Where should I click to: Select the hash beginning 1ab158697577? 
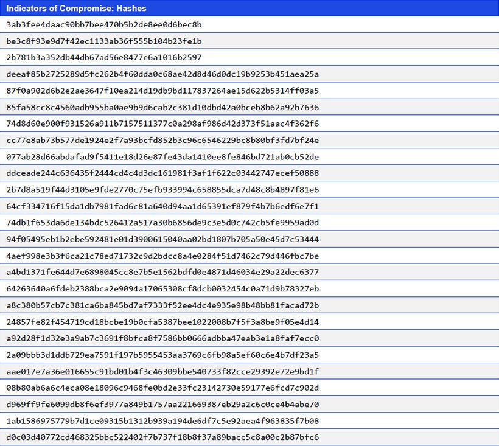click(162, 421)
